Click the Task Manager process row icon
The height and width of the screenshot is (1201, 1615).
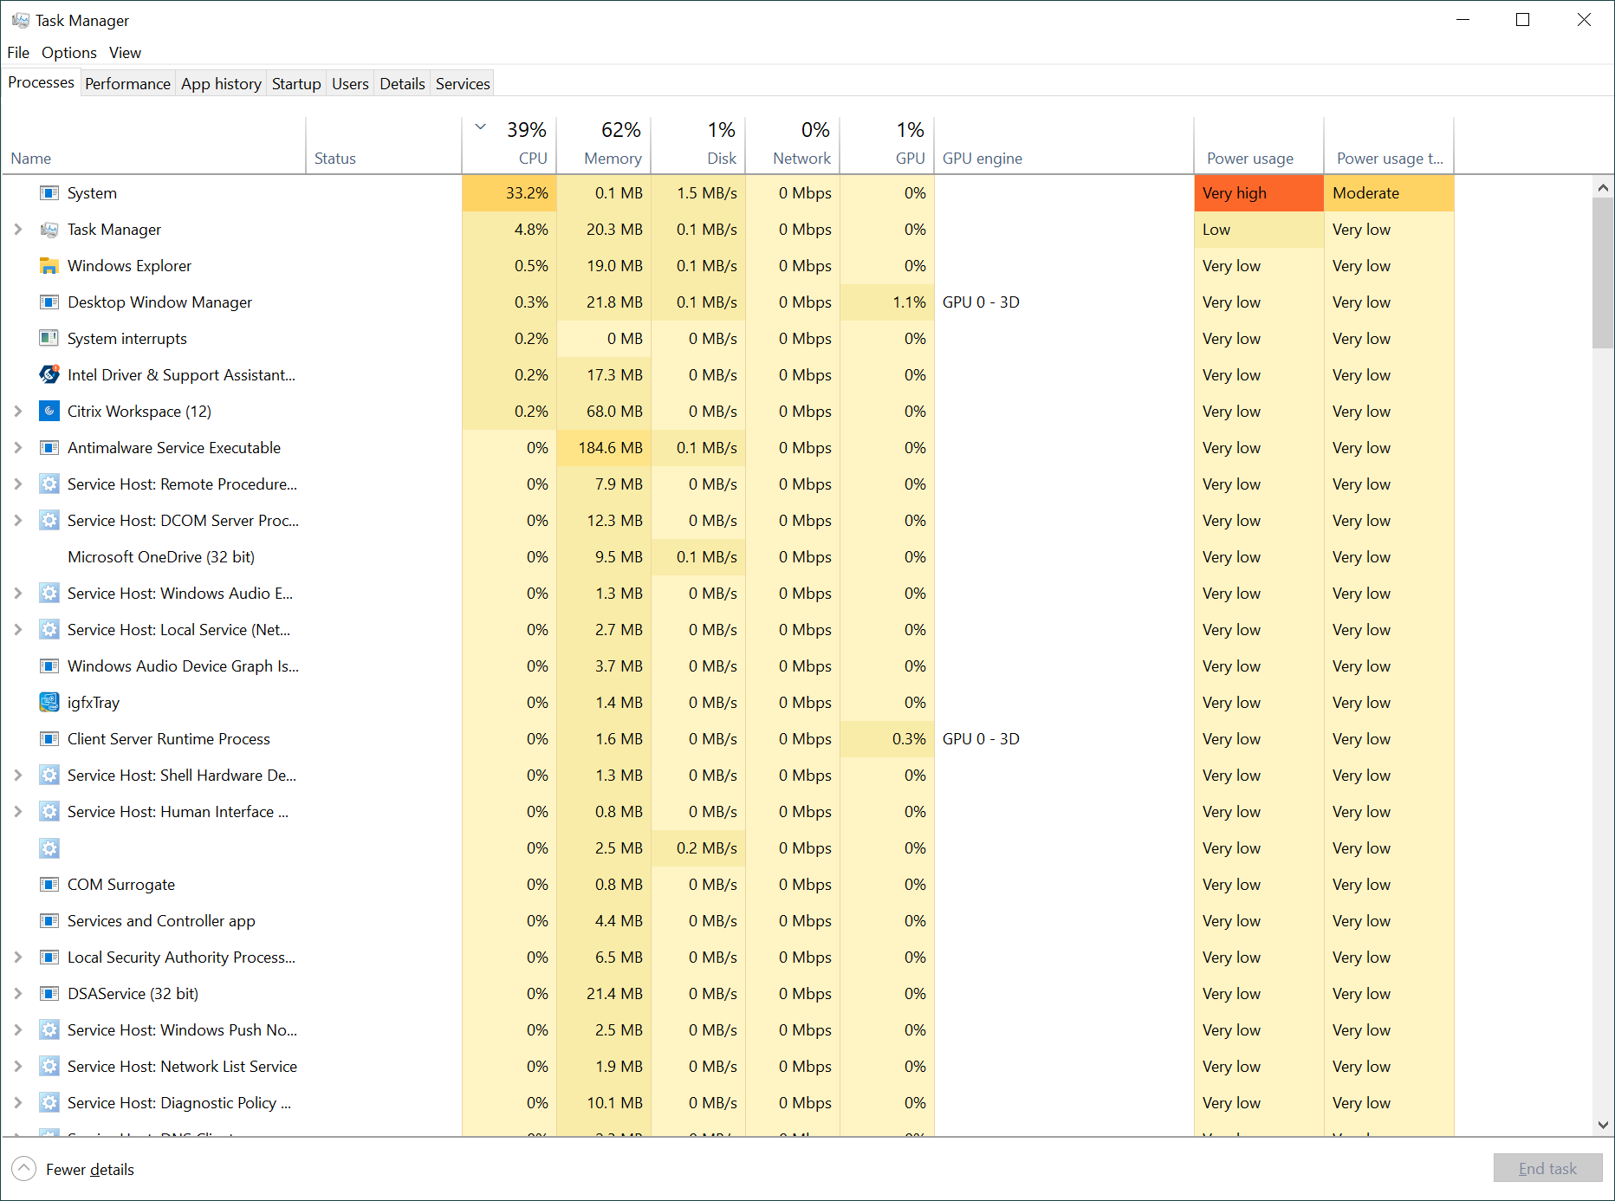pyautogui.click(x=49, y=230)
